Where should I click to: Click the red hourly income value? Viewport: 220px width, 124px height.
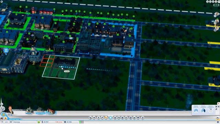coord(58,122)
